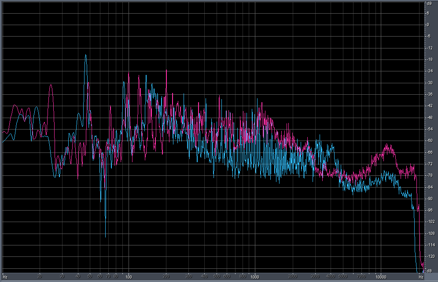Click the deep blue notch near 65 Hz
Screen dimensions: 438x282
[105, 217]
